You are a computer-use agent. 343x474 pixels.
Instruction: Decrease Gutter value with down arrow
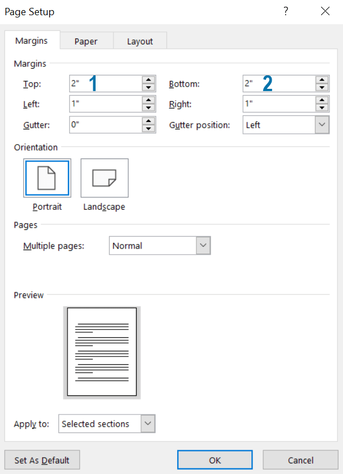point(148,128)
